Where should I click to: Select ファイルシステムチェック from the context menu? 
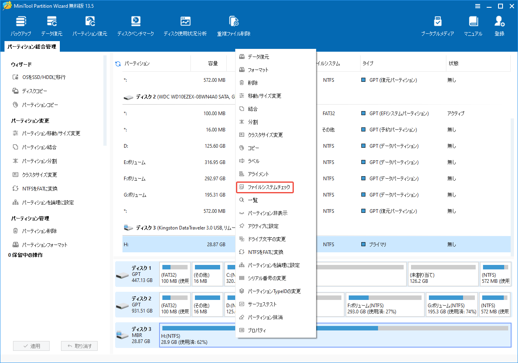(264, 187)
